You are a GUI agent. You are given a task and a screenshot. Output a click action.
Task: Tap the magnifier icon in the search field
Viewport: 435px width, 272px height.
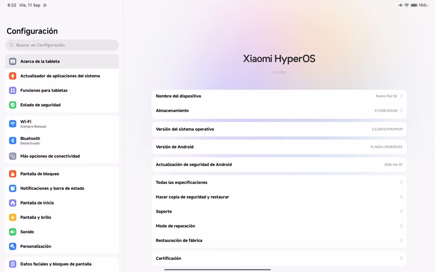click(11, 45)
